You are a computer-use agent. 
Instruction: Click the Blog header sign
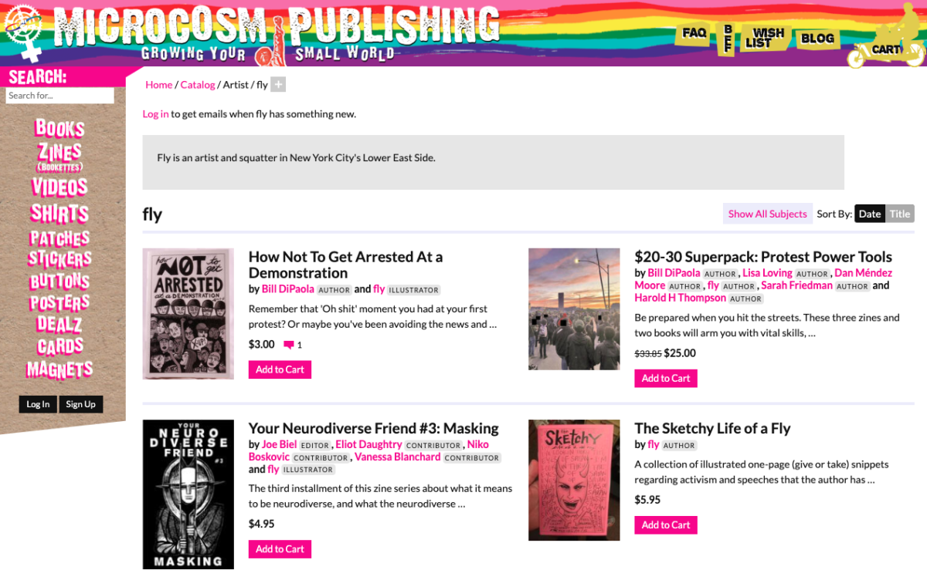817,38
